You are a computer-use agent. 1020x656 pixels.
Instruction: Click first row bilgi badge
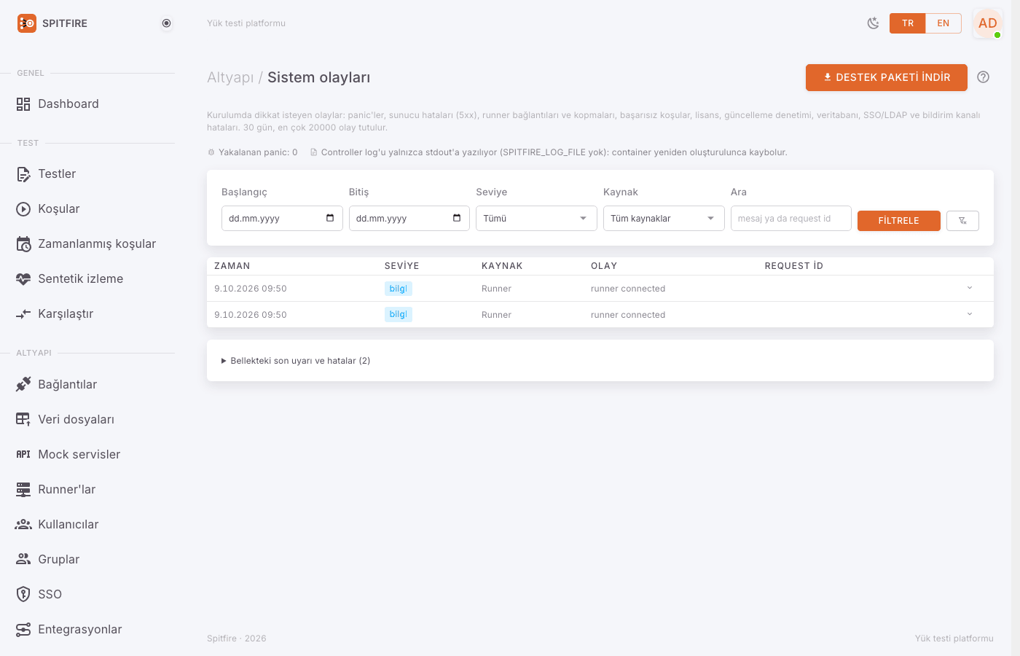pos(399,289)
